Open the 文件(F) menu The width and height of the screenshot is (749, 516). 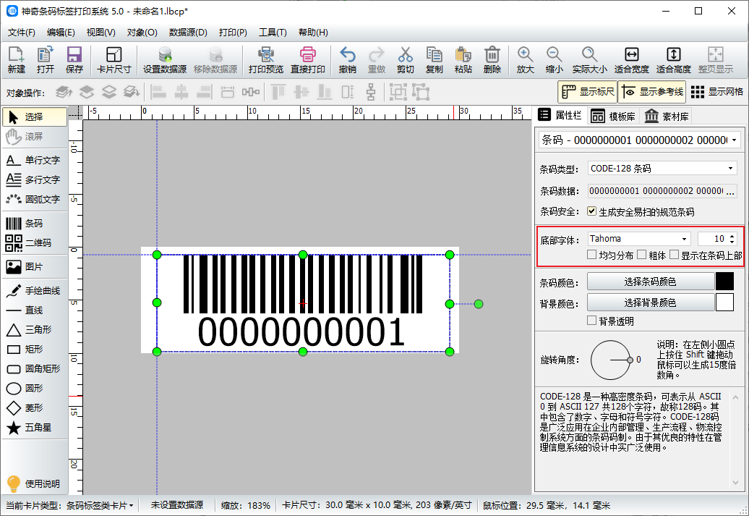pos(22,33)
